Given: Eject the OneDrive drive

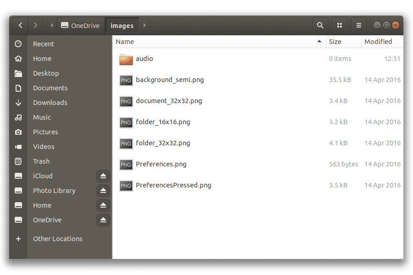Looking at the screenshot, I should click(x=103, y=220).
